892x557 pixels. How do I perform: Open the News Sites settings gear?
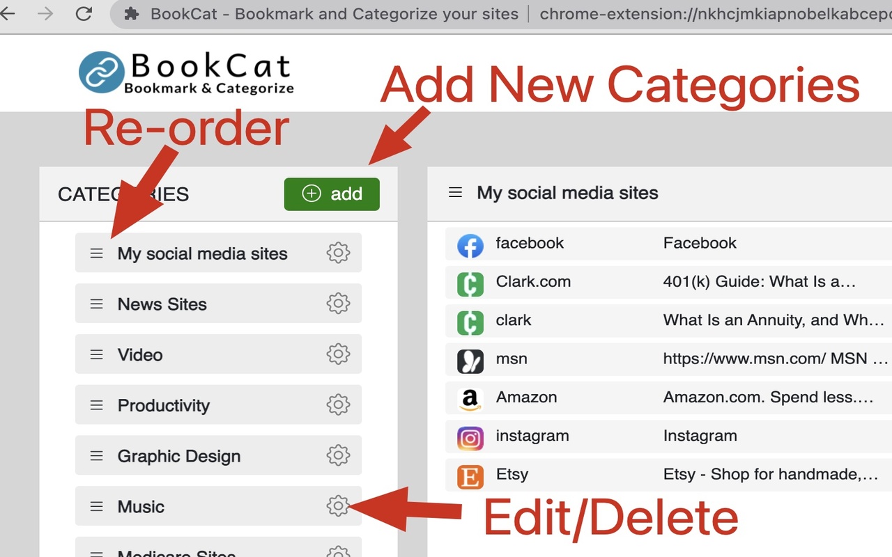pyautogui.click(x=339, y=304)
